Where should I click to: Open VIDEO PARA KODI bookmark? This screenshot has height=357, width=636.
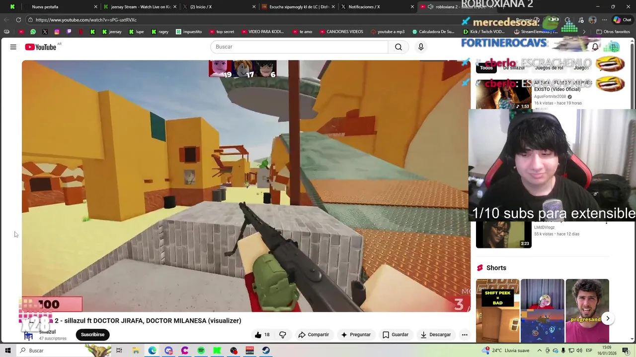coord(262,32)
